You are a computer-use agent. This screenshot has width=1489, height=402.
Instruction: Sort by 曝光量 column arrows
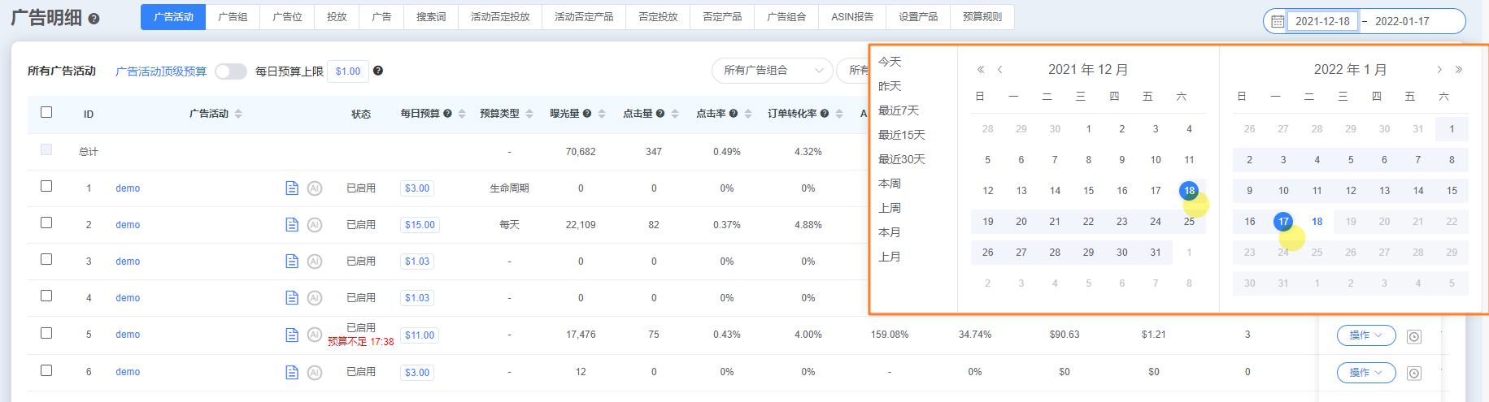602,114
